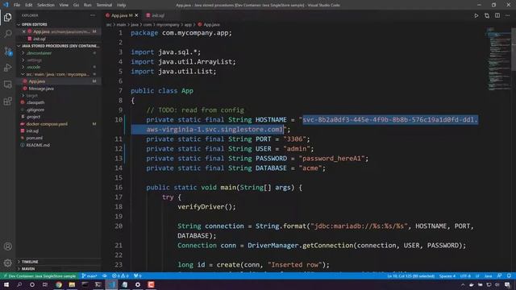The height and width of the screenshot is (290, 516).
Task: Open the notifications bell icon
Action: point(509,275)
